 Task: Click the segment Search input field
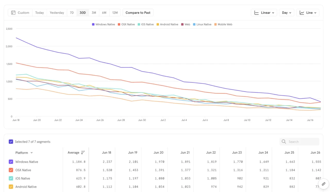pos(299,141)
